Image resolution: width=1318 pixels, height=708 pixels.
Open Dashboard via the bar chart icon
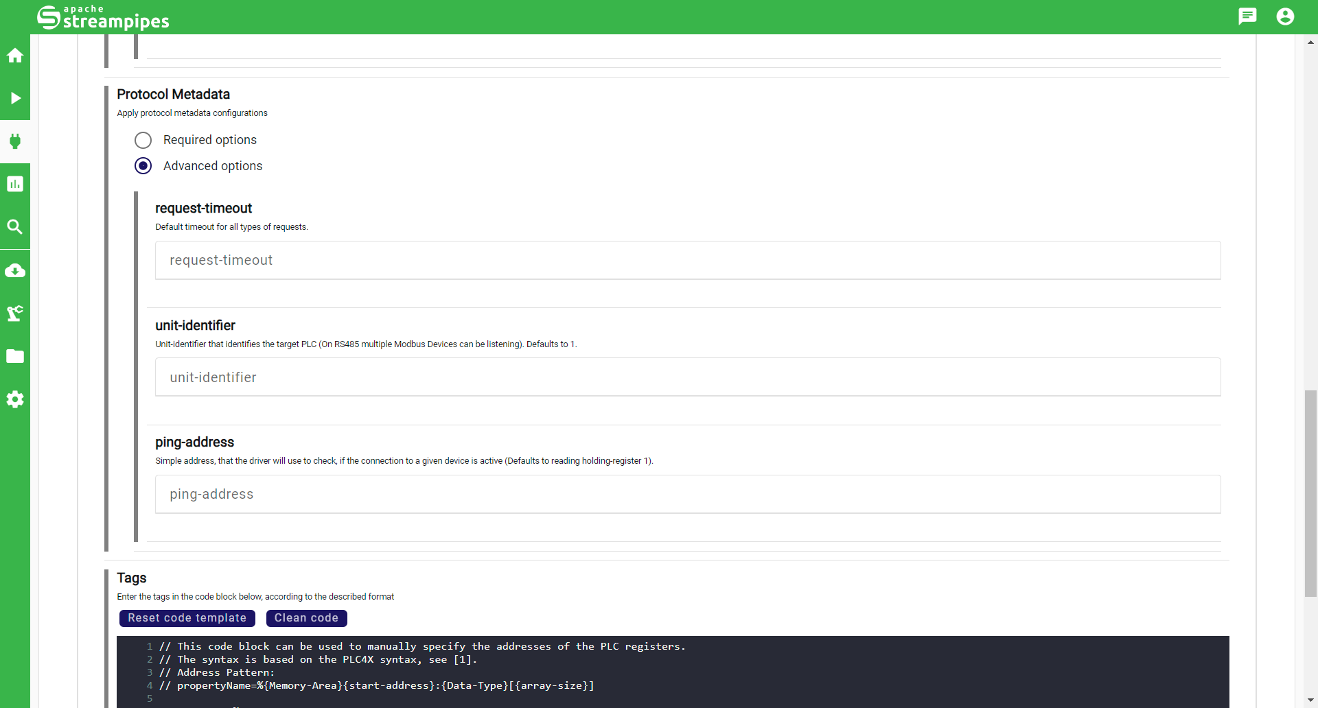click(15, 184)
